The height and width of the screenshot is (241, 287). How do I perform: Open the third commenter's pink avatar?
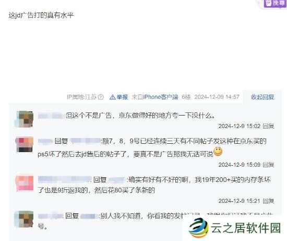25,183
